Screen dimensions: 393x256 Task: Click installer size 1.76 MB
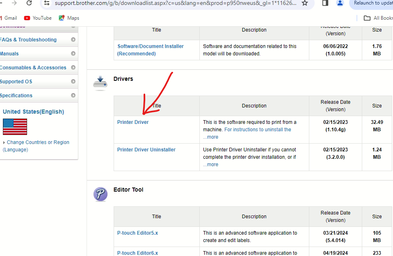click(x=377, y=50)
